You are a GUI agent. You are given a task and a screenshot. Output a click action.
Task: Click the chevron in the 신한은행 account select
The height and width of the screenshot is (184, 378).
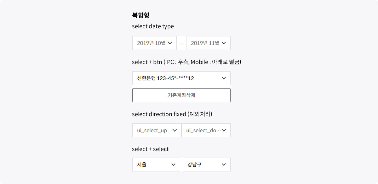224,78
